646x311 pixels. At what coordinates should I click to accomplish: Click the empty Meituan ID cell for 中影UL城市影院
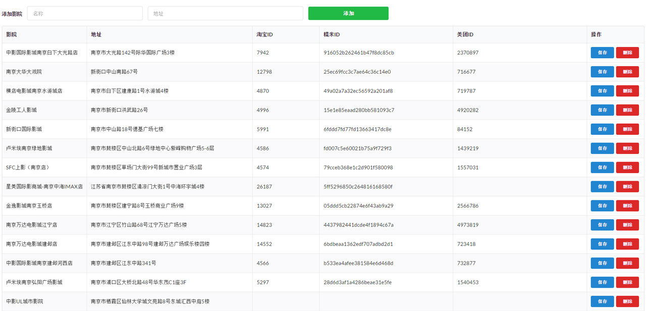(x=520, y=301)
